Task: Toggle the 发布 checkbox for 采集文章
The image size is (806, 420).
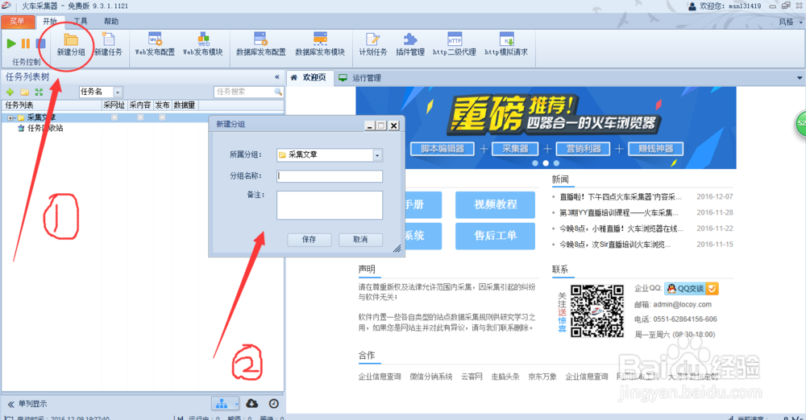Action: click(x=162, y=117)
